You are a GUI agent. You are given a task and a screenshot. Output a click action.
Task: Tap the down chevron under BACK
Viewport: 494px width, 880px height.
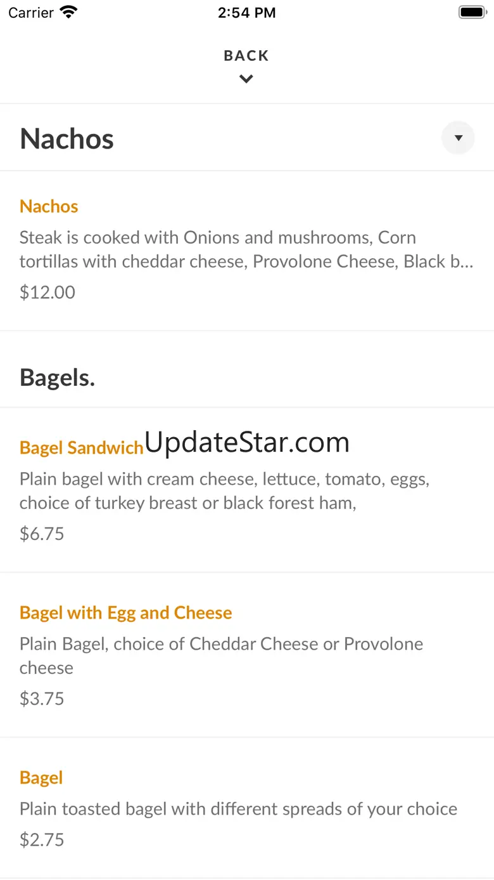(x=246, y=79)
